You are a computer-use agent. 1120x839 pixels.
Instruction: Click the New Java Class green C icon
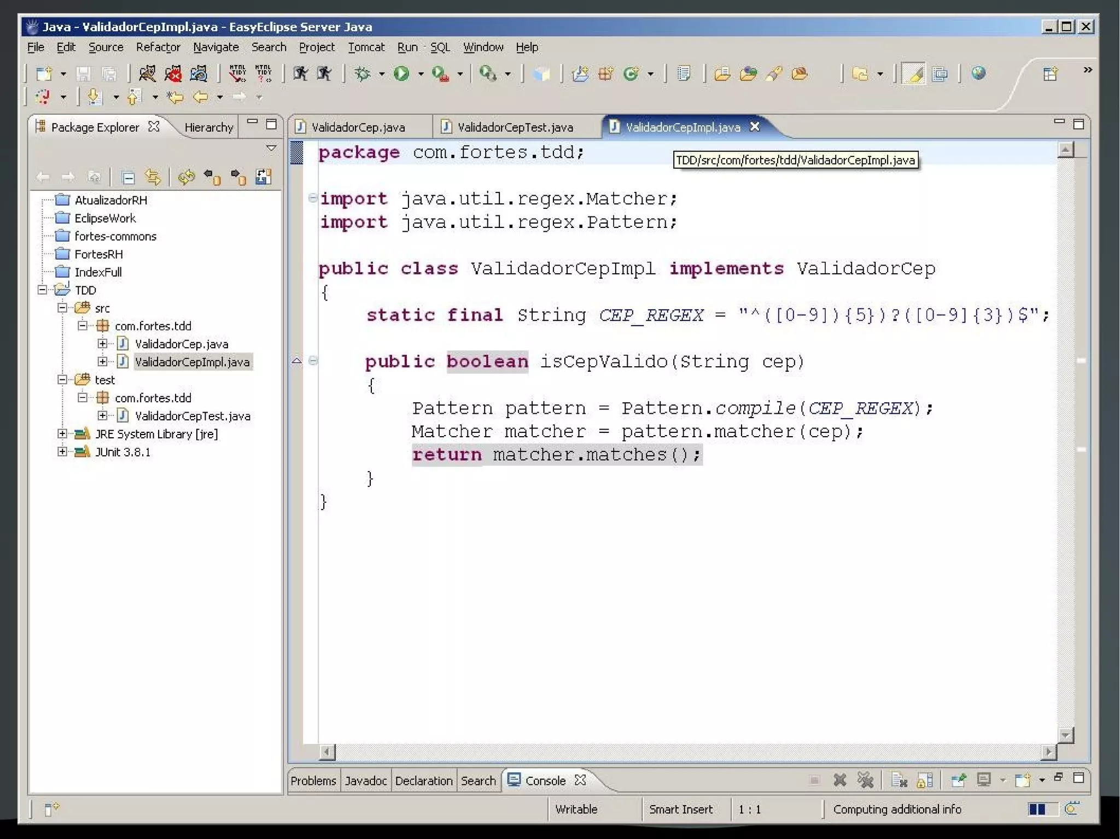pos(632,74)
